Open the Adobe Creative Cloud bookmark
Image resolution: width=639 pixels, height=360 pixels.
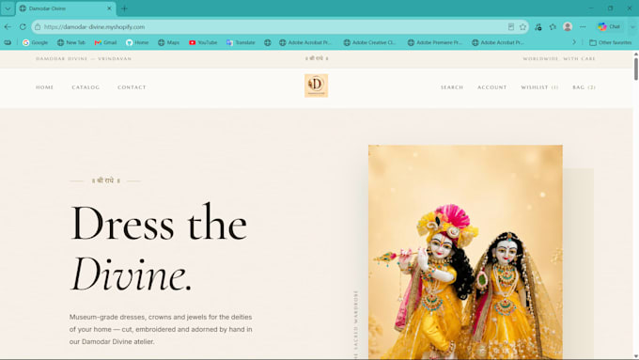click(369, 42)
